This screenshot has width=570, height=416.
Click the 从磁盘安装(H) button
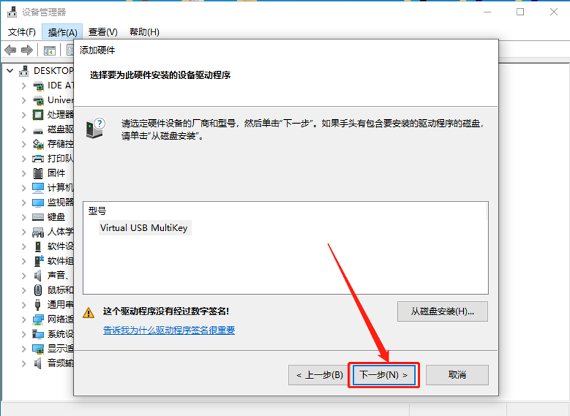pos(442,311)
